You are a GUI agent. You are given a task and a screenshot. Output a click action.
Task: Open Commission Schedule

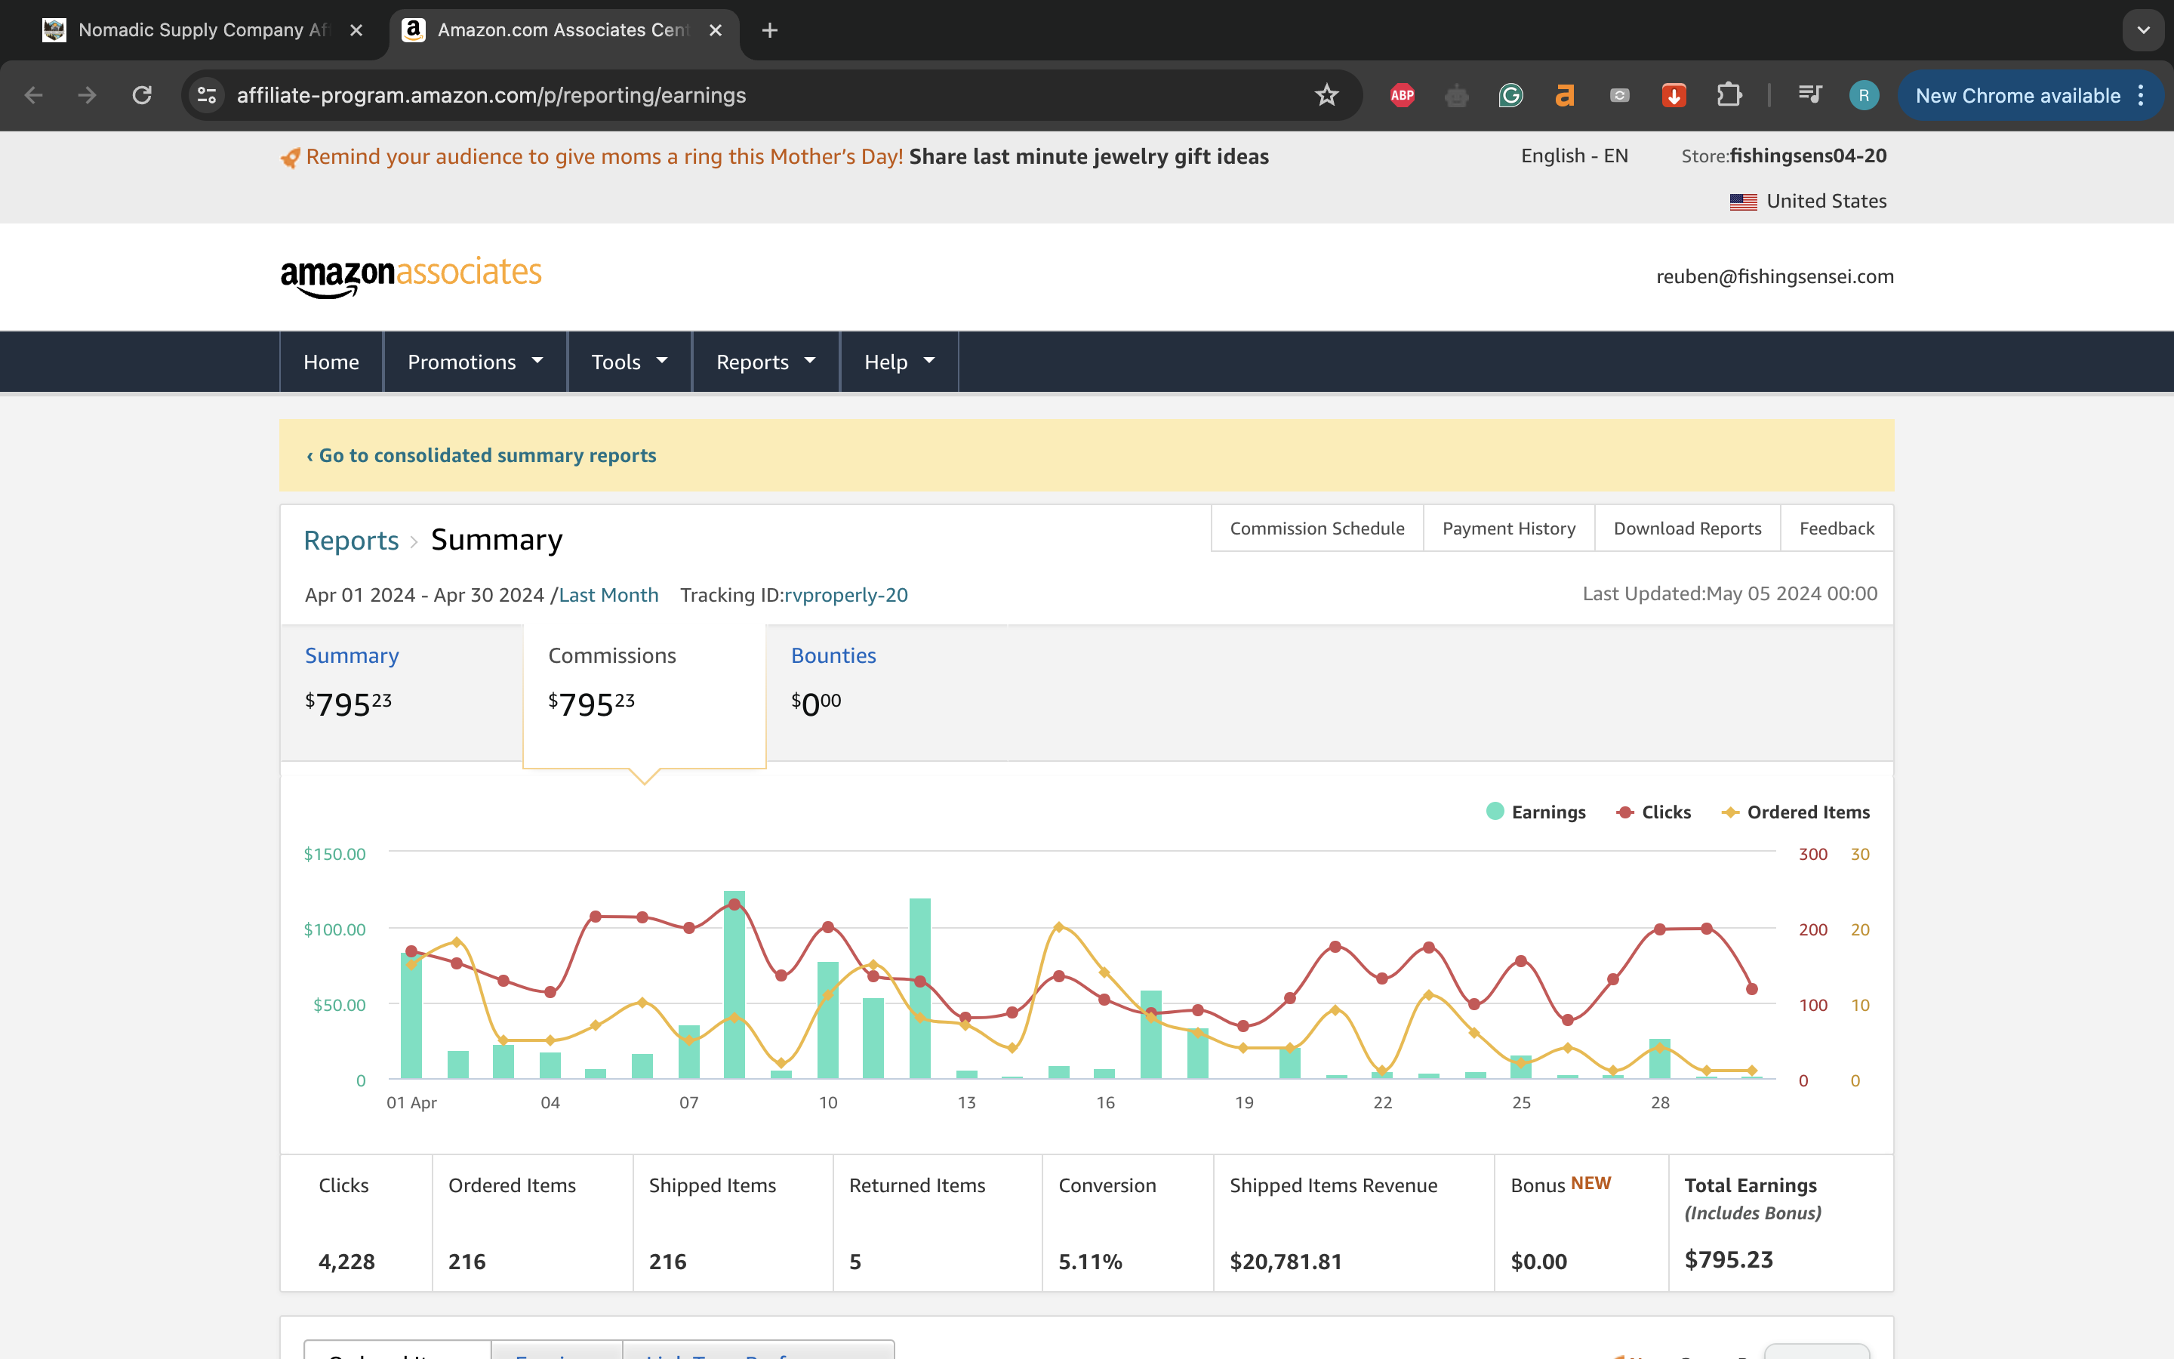click(x=1317, y=528)
